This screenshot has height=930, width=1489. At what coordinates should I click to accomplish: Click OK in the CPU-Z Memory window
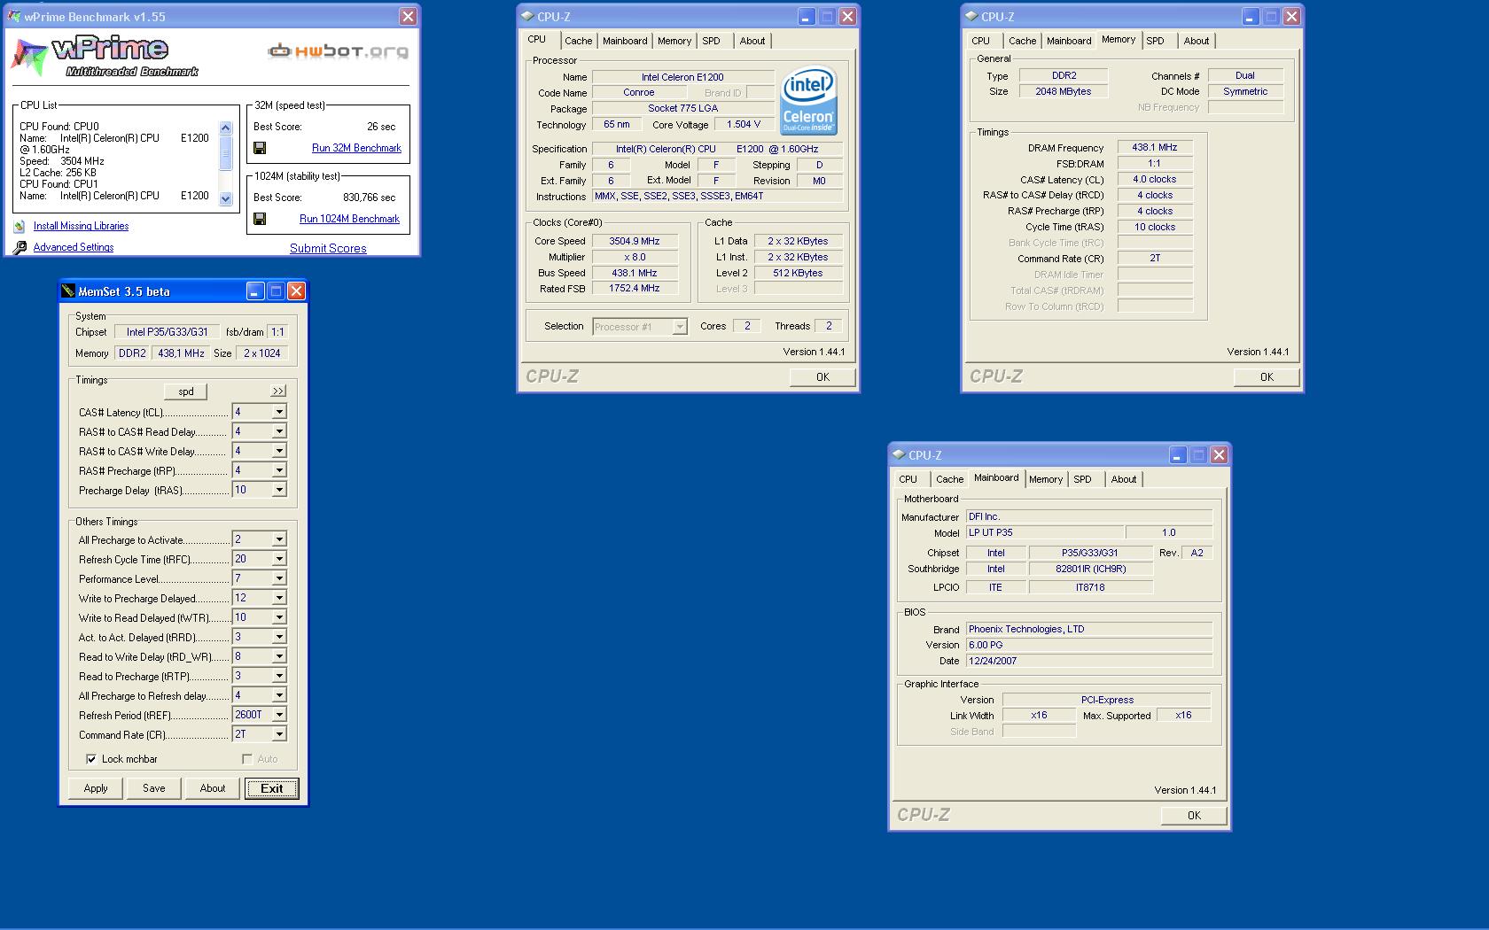pyautogui.click(x=1267, y=377)
